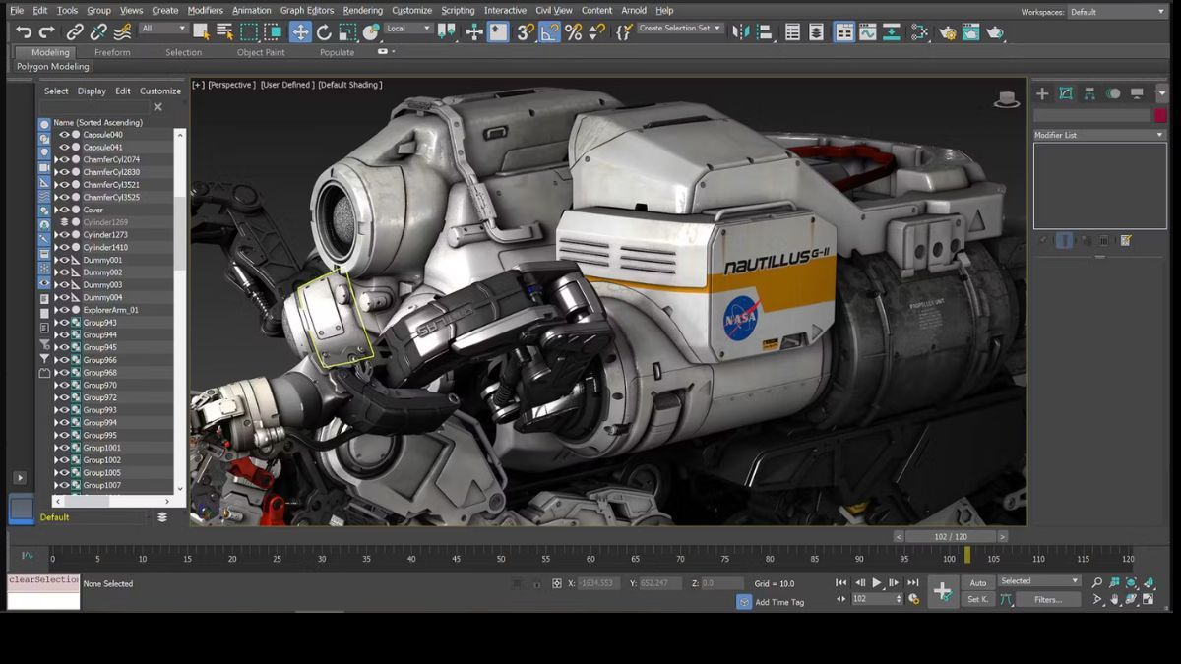1181x664 pixels.
Task: Toggle the Window/Crossing selection icon
Action: 275,32
